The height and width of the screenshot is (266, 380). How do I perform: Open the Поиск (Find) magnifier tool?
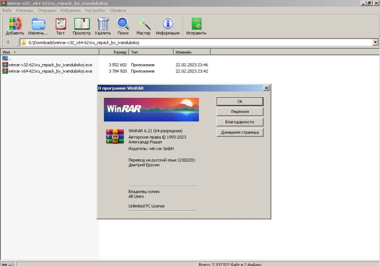pos(123,24)
